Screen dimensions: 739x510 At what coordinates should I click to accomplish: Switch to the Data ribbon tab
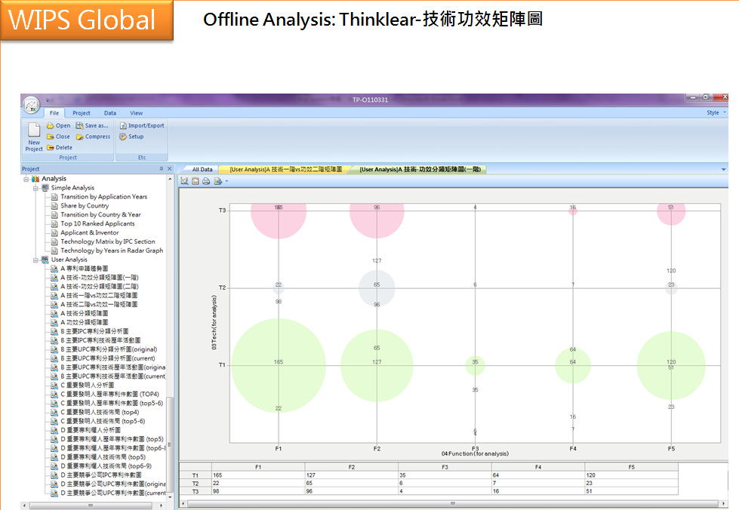pos(110,113)
